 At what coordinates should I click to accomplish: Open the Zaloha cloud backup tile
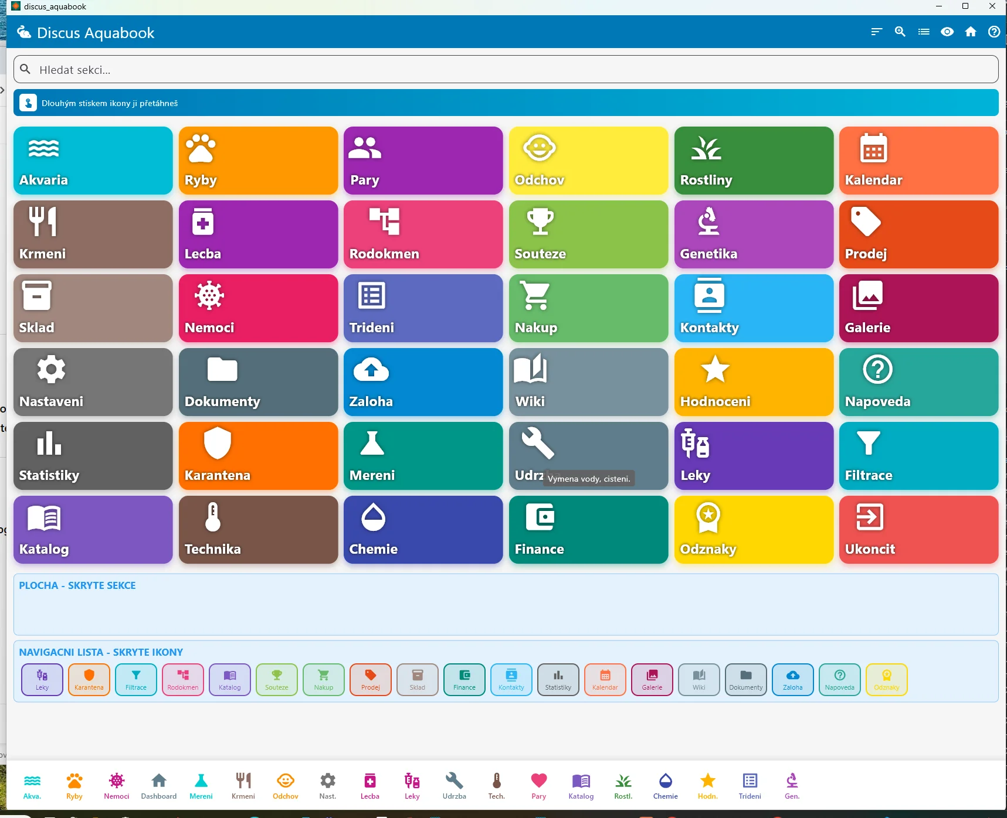point(423,382)
